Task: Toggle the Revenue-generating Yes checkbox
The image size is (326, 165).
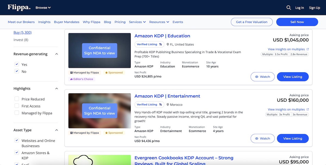Action: coord(17,64)
